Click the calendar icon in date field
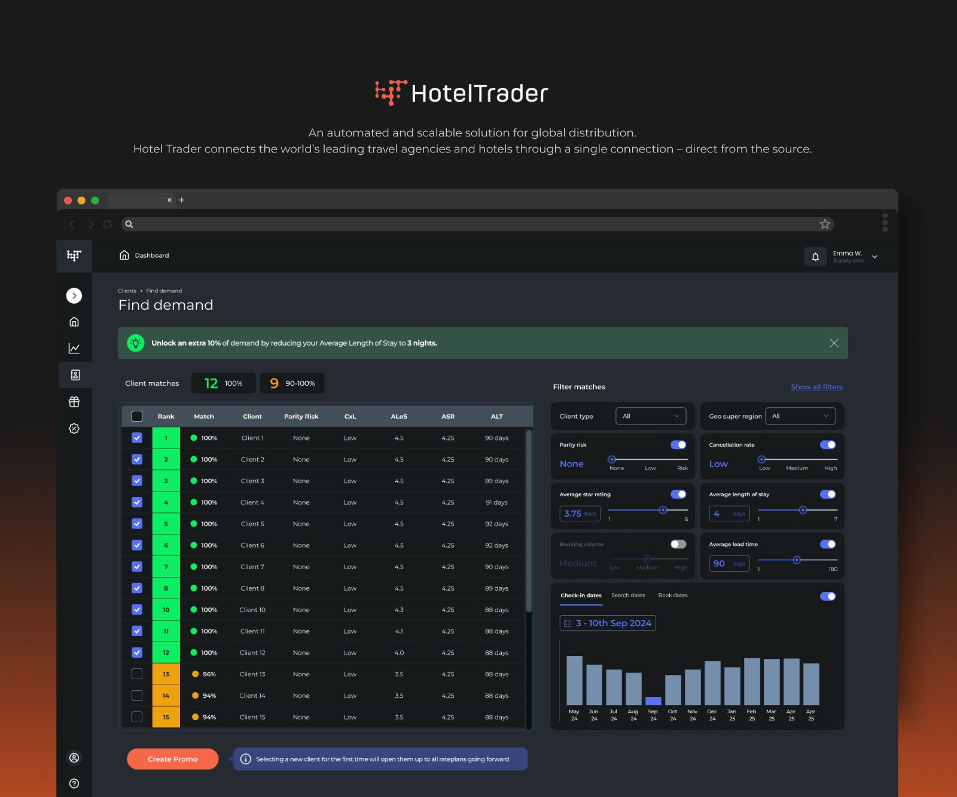Image resolution: width=957 pixels, height=797 pixels. click(568, 623)
